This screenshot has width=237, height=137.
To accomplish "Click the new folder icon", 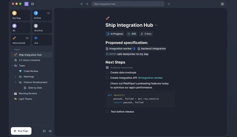I will pyautogui.click(x=44, y=131).
